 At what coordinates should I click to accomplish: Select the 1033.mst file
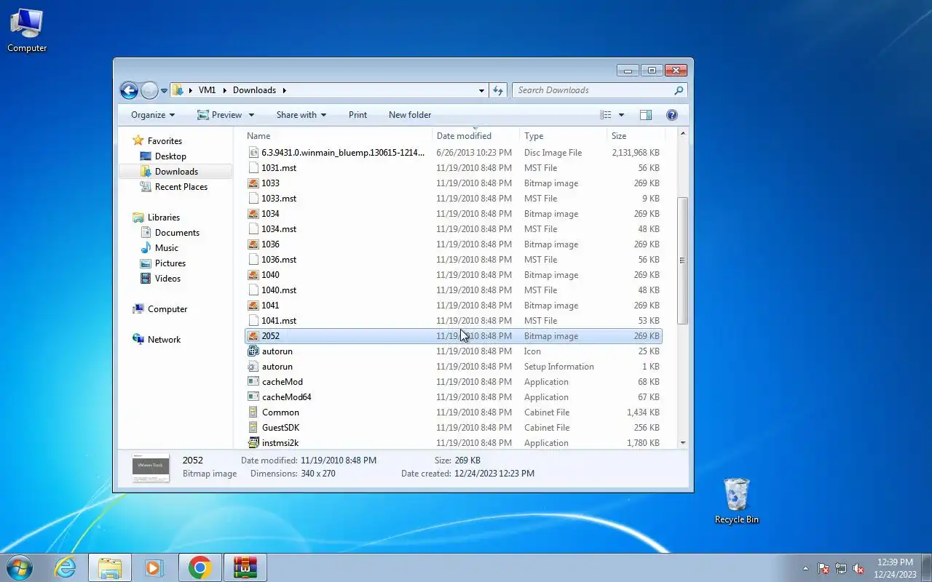pyautogui.click(x=454, y=199)
